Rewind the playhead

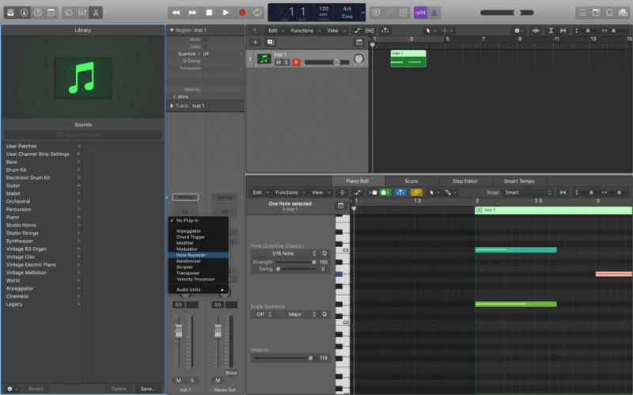[176, 13]
